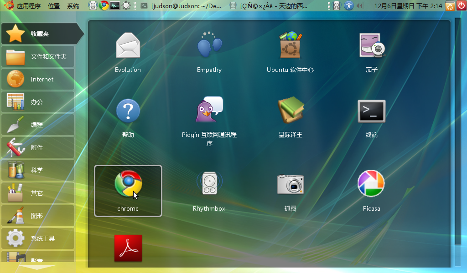Screen dimensions: 467x273
Task: Open the Adobe Reader PDF app
Action: tap(128, 248)
